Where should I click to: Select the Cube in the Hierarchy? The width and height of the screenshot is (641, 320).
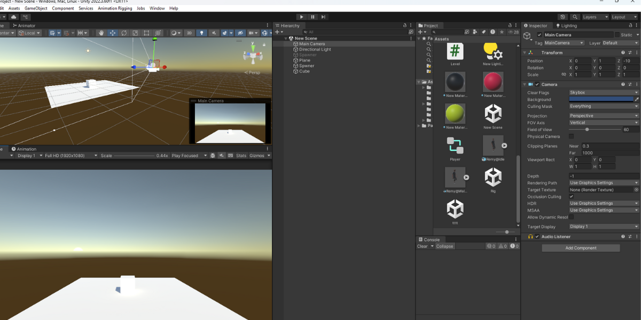(304, 71)
